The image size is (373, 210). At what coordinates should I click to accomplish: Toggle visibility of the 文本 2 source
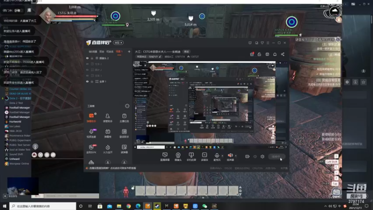click(x=87, y=64)
